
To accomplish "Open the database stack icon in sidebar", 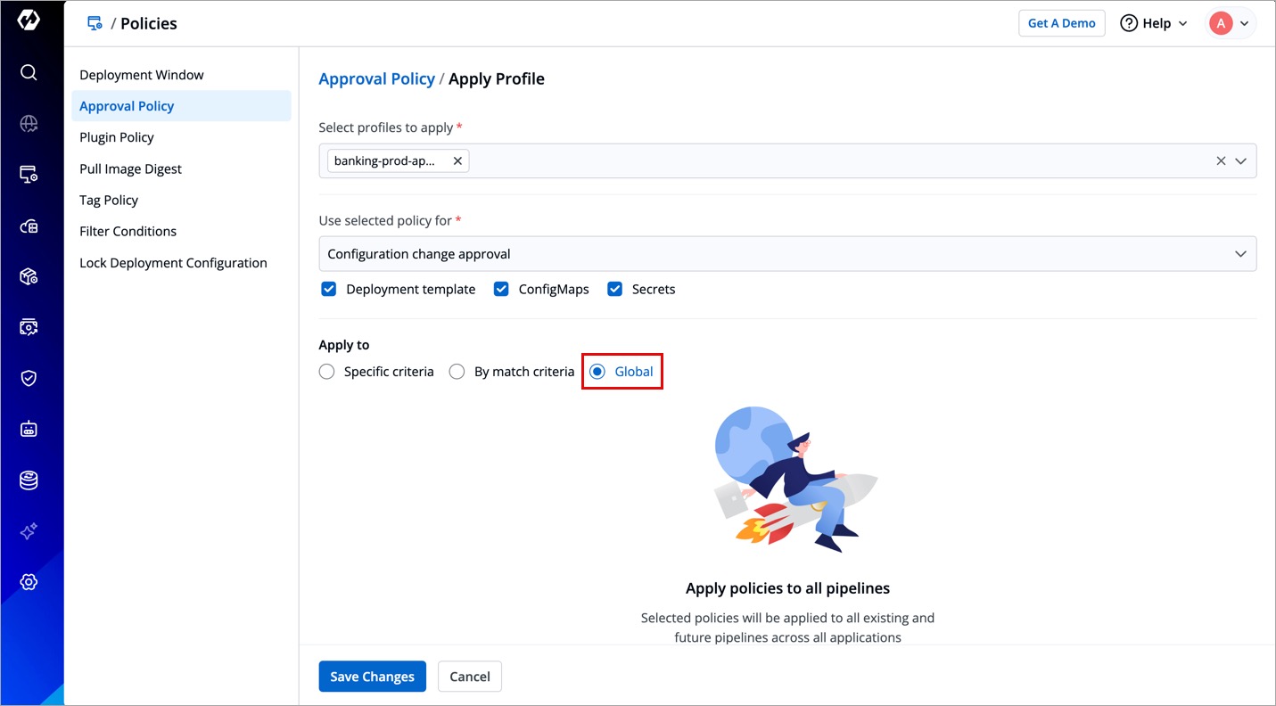I will [x=29, y=480].
